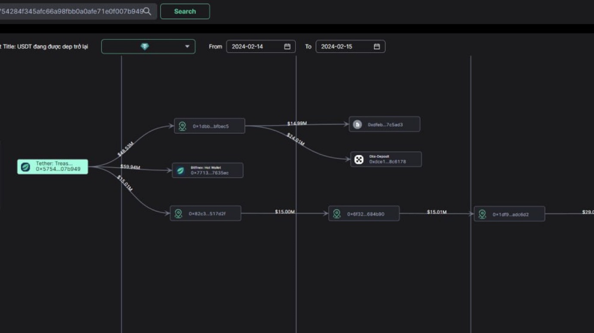Viewport: 594px width, 333px height.
Task: Click the pin icon on 0x1dbb...bfbec5 node
Action: (x=183, y=126)
